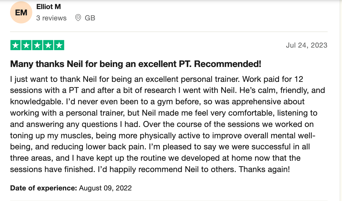Click the second green rating star
The height and width of the screenshot is (201, 342).
pos(26,45)
